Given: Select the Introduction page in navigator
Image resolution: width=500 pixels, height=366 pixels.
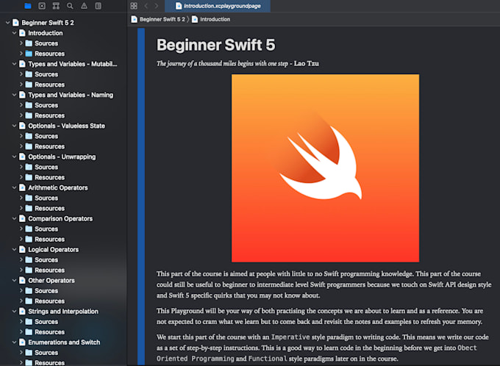Looking at the screenshot, I should (x=46, y=33).
